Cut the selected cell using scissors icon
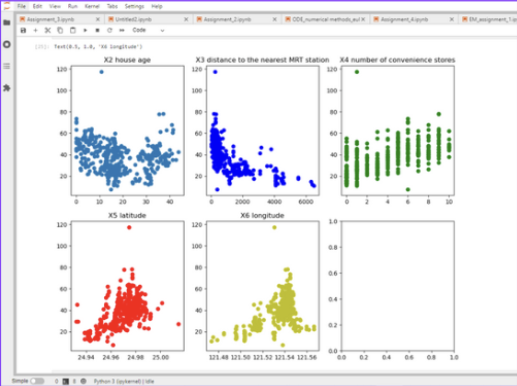 (x=47, y=30)
